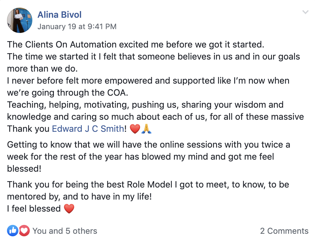Click the blue thumbs-up Like reaction icon
This screenshot has height=242, width=315.
13,231
